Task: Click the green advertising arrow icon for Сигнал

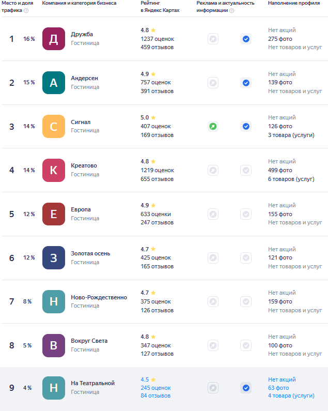Action: tap(213, 126)
